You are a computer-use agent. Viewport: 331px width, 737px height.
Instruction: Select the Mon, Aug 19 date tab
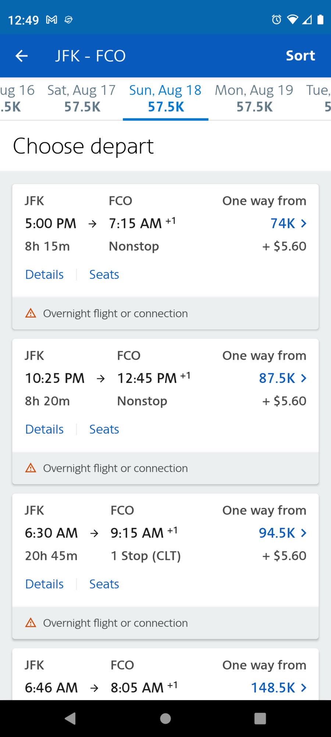(254, 98)
